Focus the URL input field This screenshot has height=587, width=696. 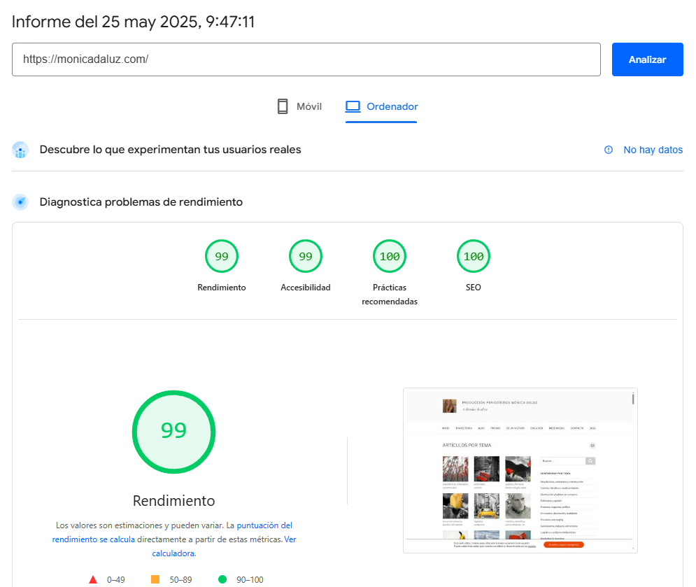point(306,59)
